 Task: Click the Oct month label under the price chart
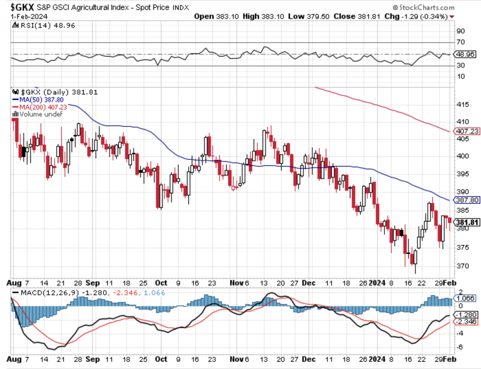point(161,283)
